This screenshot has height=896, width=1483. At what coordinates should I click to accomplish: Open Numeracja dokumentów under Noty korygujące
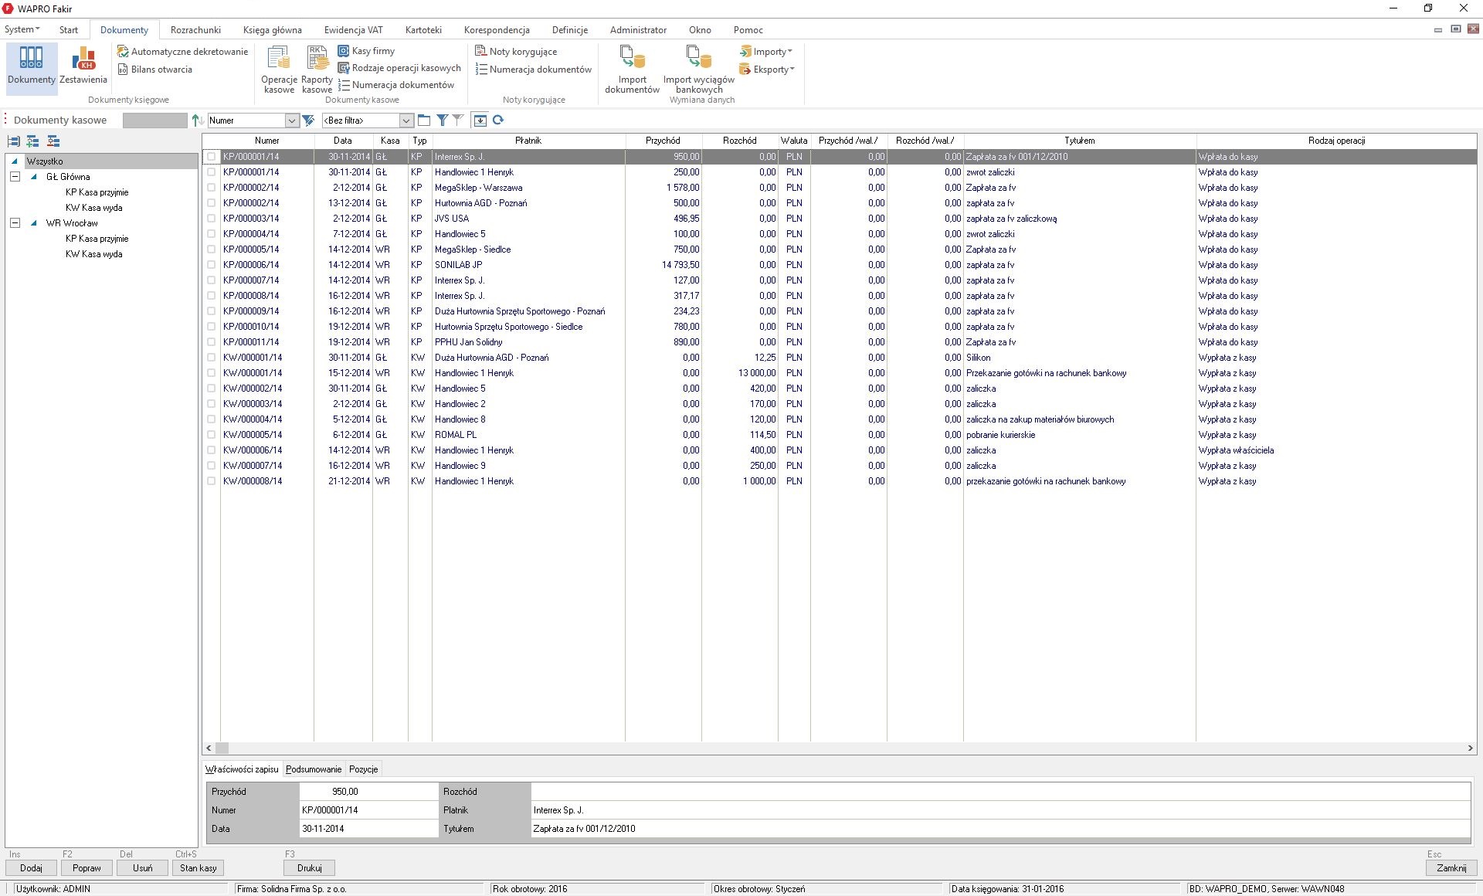coord(534,70)
